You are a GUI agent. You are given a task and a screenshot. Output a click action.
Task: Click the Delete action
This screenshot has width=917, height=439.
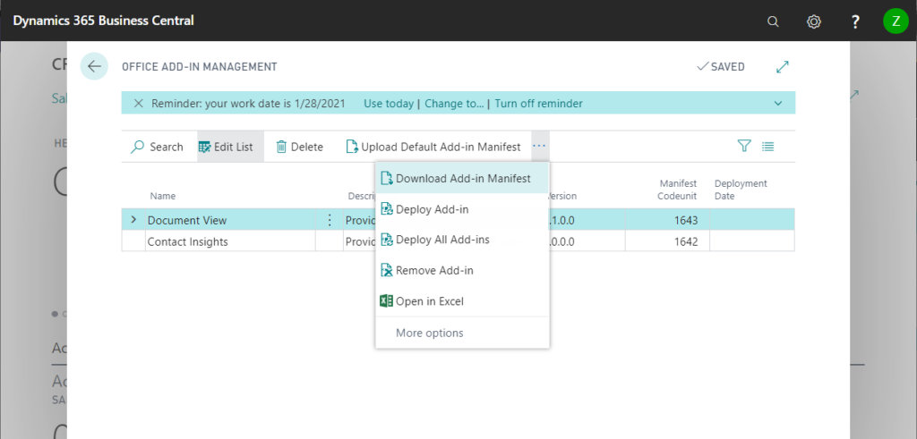pos(299,147)
